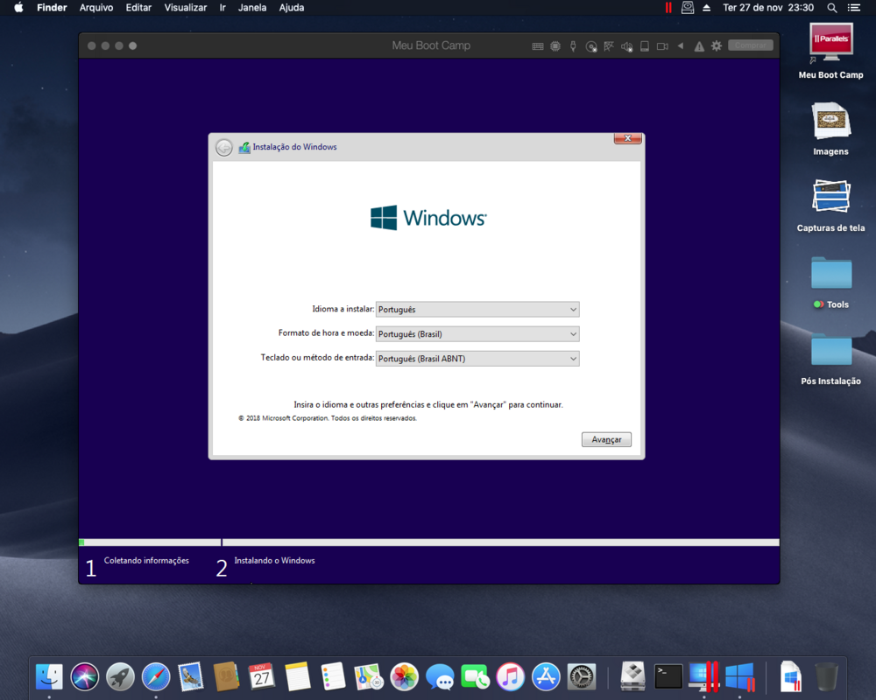Image resolution: width=876 pixels, height=700 pixels.
Task: Click the warning triangle icon in toolbar
Action: click(699, 46)
